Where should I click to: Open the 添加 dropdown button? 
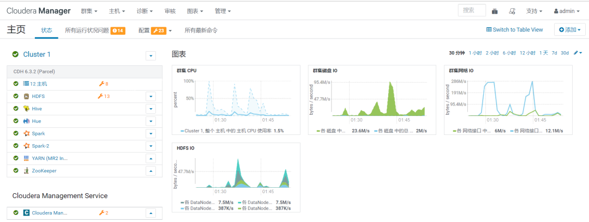570,29
